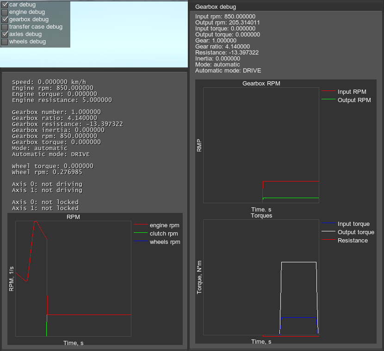Viewport: 384px width, 351px height.
Task: Disable the gearbox debug checkbox
Action: coord(5,19)
